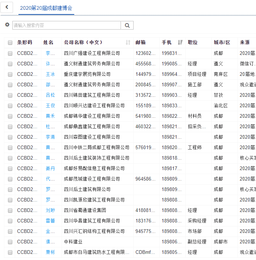
Task: Tick the checkbox for 四川顺兴达建设工程有限公司
Action: click(x=10, y=105)
